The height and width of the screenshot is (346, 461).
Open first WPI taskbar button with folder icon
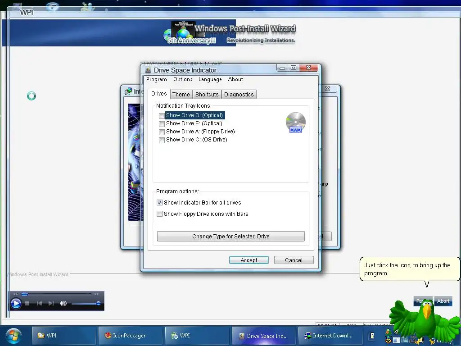click(x=64, y=336)
